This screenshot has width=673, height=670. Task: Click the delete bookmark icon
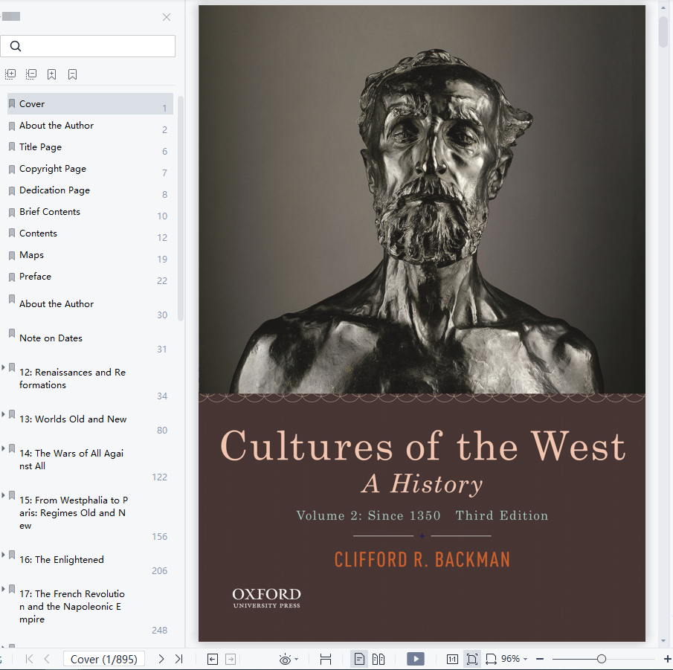(x=73, y=74)
